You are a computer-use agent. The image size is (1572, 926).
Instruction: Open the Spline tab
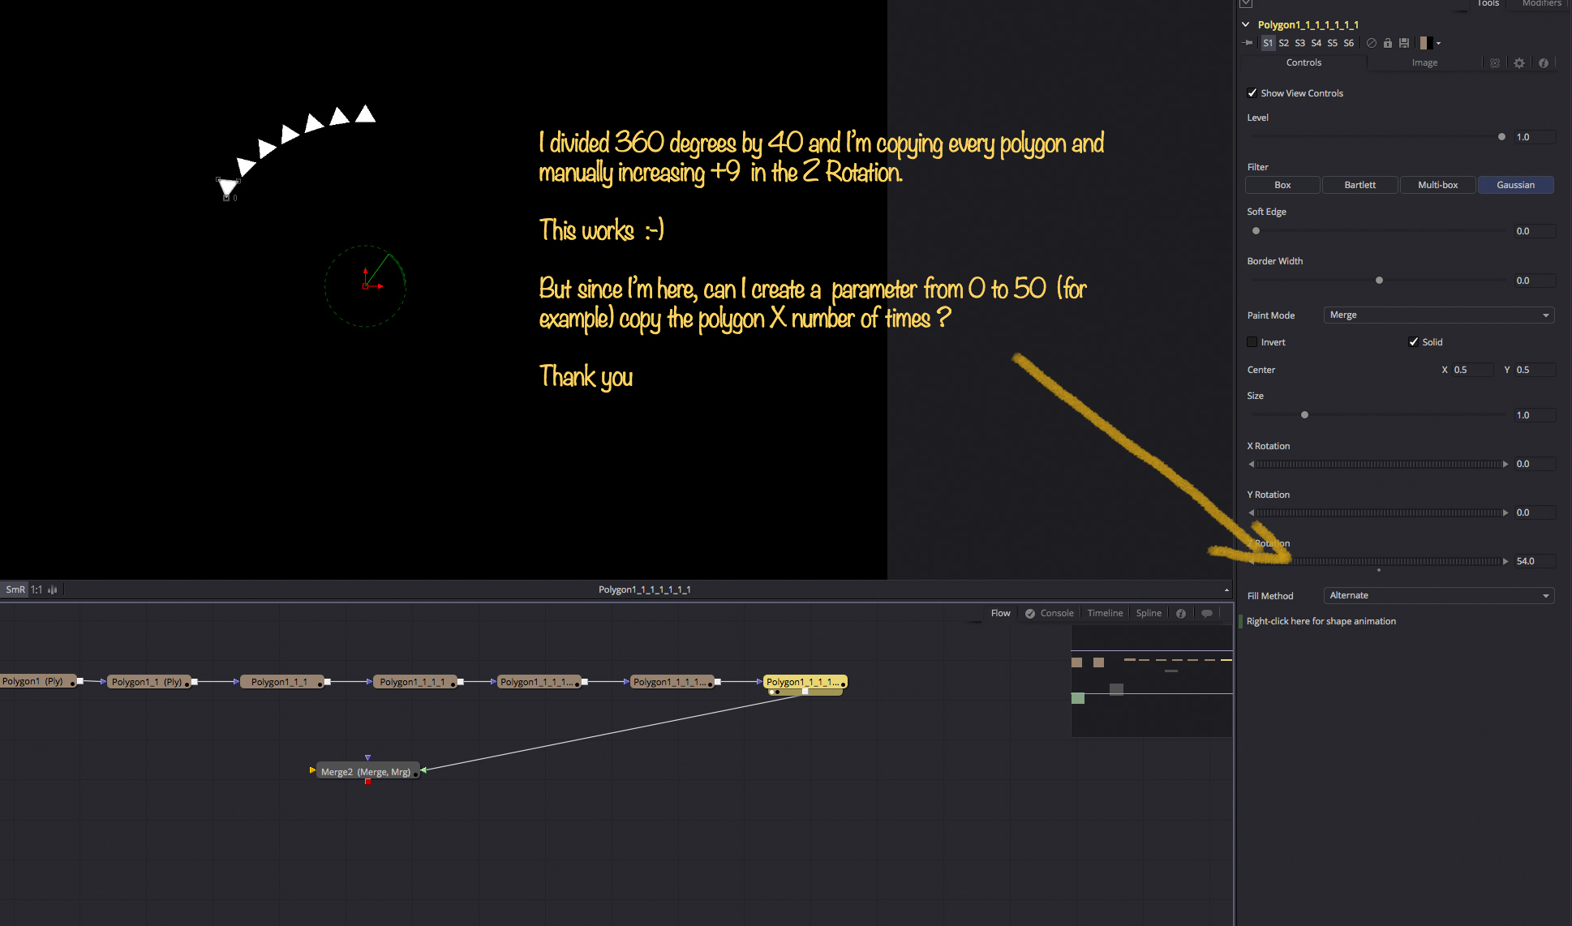coord(1149,613)
